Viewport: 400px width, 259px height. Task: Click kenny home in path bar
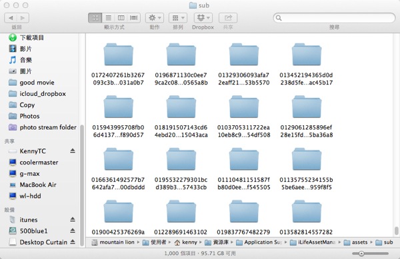186,242
